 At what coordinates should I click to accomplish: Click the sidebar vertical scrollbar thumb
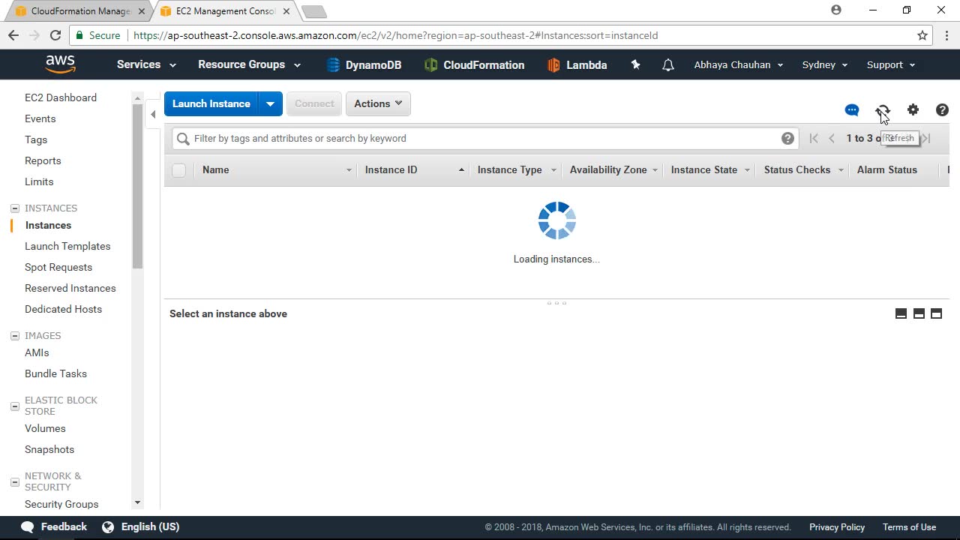click(137, 186)
